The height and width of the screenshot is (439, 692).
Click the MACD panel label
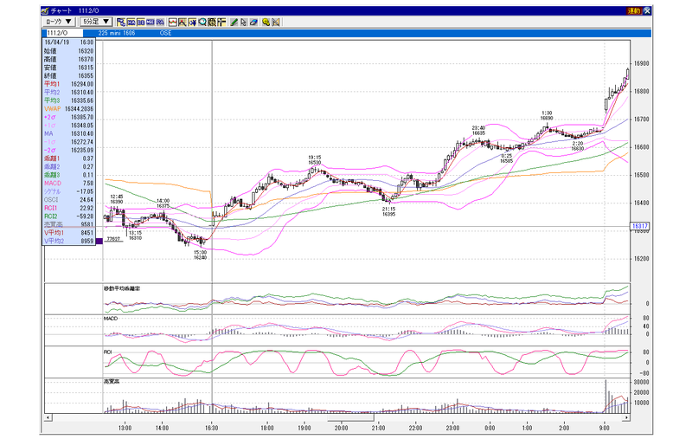click(x=111, y=319)
